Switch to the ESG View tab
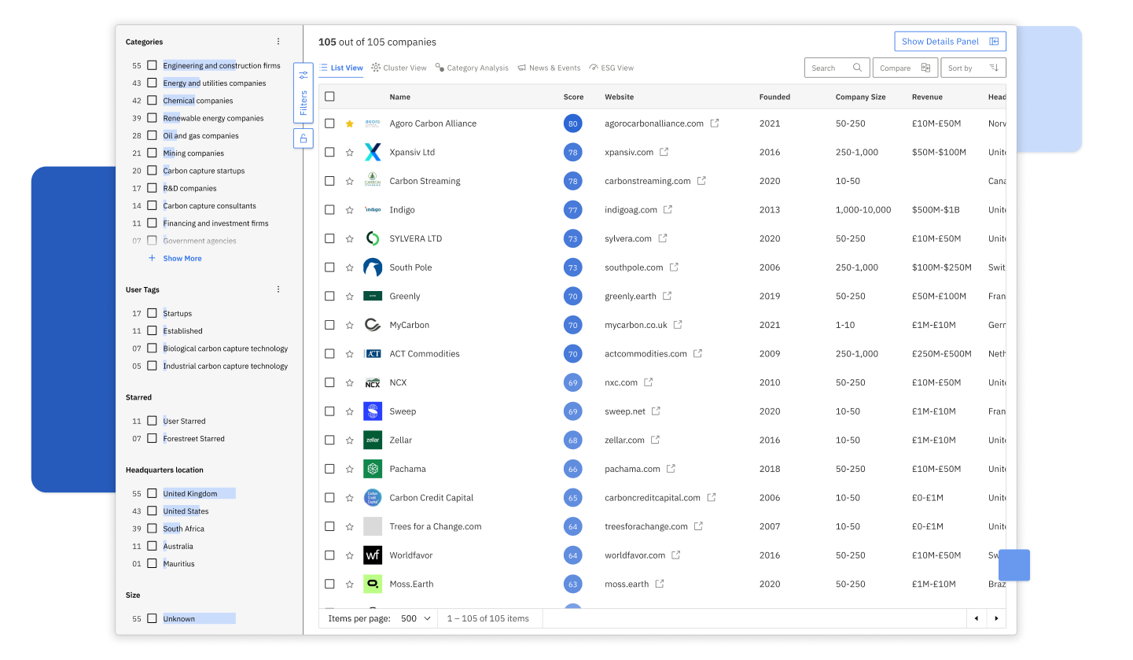Viewport: 1133px width, 660px height. pyautogui.click(x=612, y=68)
